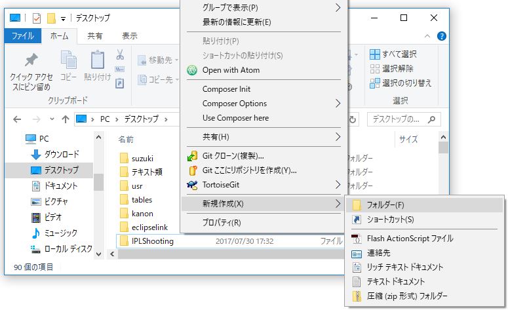
Task: Create new フォルダー(F) from submenu
Action: click(x=424, y=205)
